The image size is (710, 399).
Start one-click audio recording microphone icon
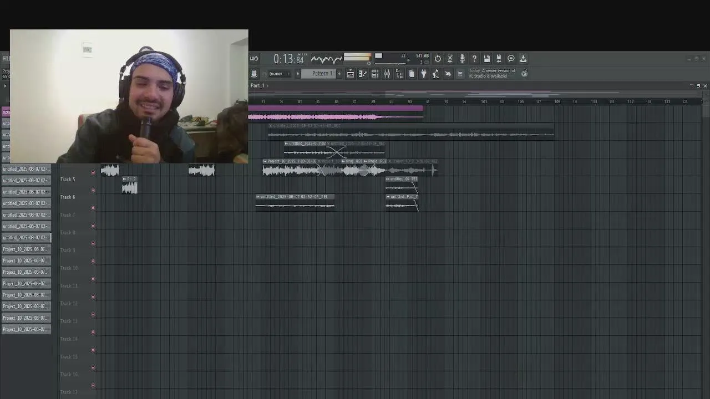462,59
